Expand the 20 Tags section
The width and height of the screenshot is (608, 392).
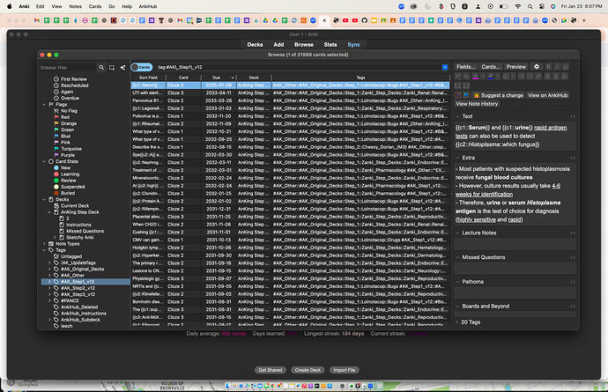[x=457, y=322]
